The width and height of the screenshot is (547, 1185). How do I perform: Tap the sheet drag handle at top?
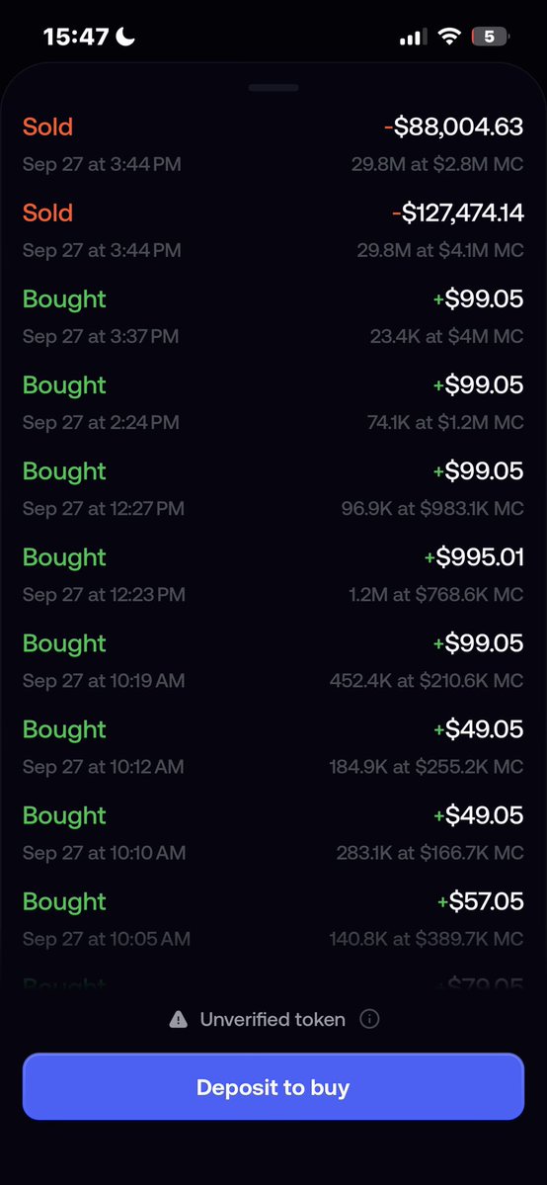tap(273, 88)
